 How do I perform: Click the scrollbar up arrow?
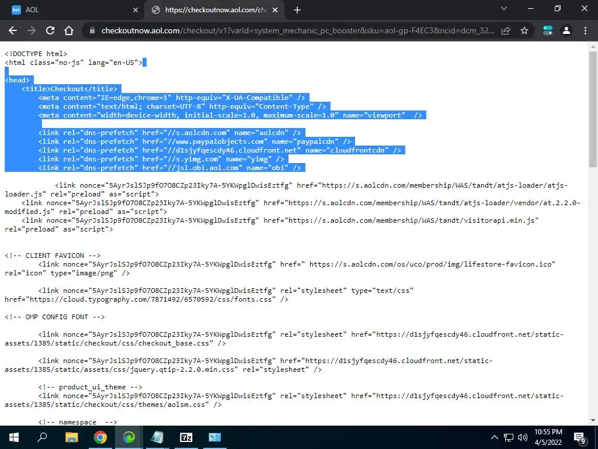click(593, 47)
